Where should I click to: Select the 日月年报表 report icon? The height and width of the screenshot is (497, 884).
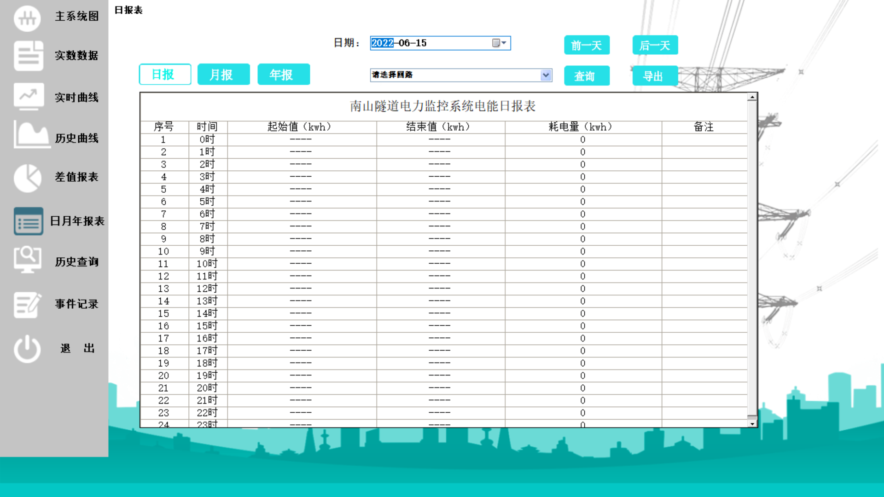point(28,221)
